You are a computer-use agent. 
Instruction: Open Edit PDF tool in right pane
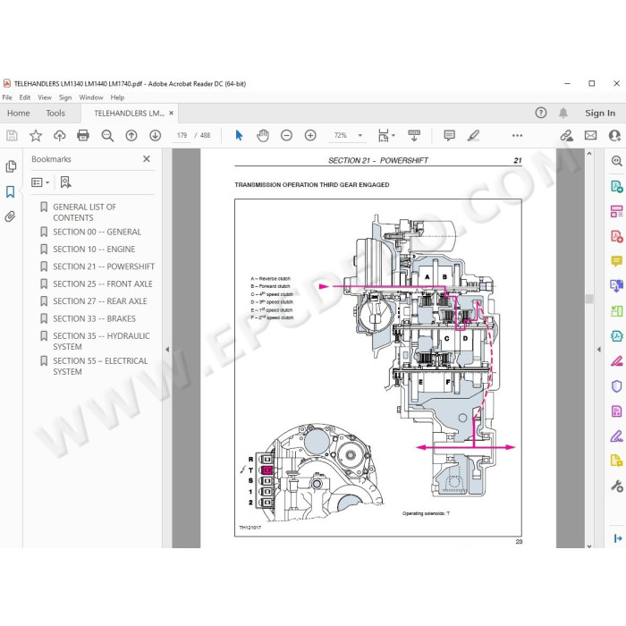[x=616, y=211]
